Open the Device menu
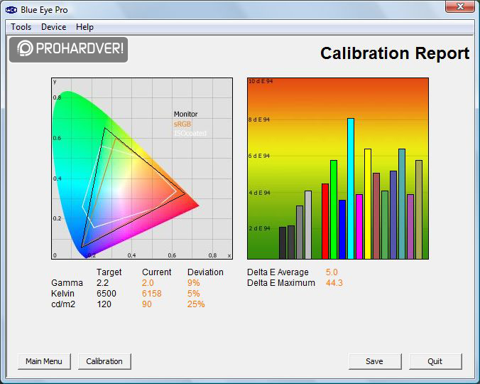 click(x=53, y=27)
